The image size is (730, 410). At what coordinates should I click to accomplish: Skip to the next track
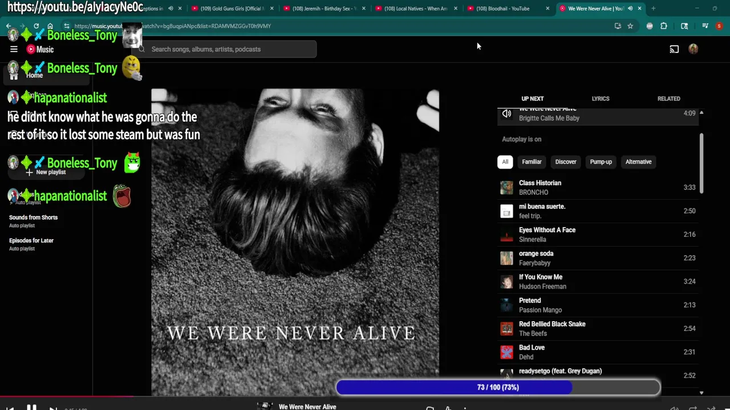(x=53, y=408)
